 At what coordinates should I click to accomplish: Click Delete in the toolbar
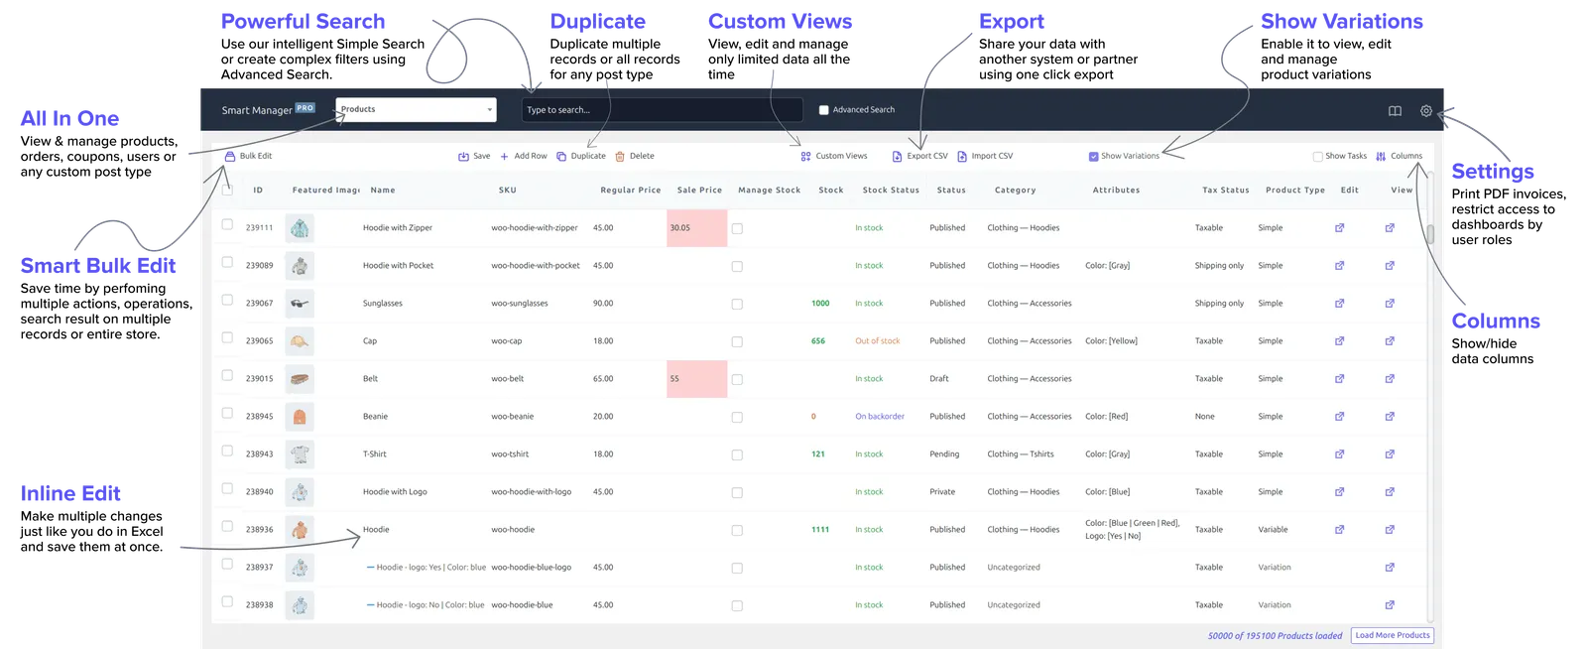pos(635,156)
